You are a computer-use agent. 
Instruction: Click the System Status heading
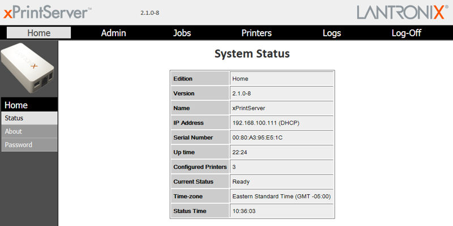(252, 54)
